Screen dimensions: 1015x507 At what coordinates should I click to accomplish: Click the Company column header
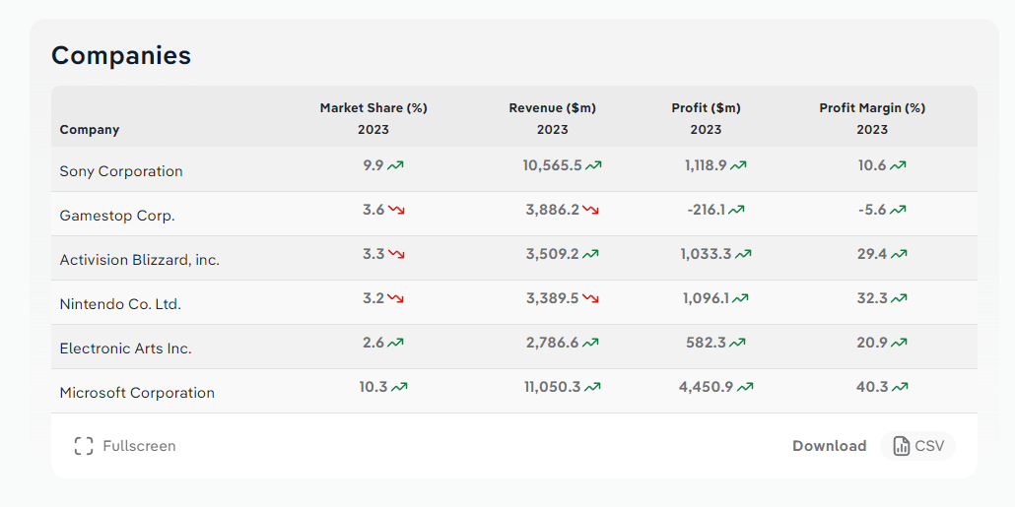click(90, 130)
